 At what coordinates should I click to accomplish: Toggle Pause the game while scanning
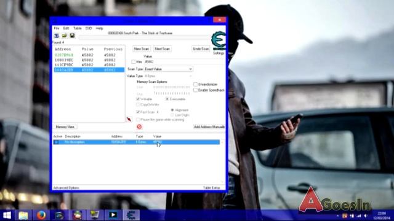click(138, 120)
